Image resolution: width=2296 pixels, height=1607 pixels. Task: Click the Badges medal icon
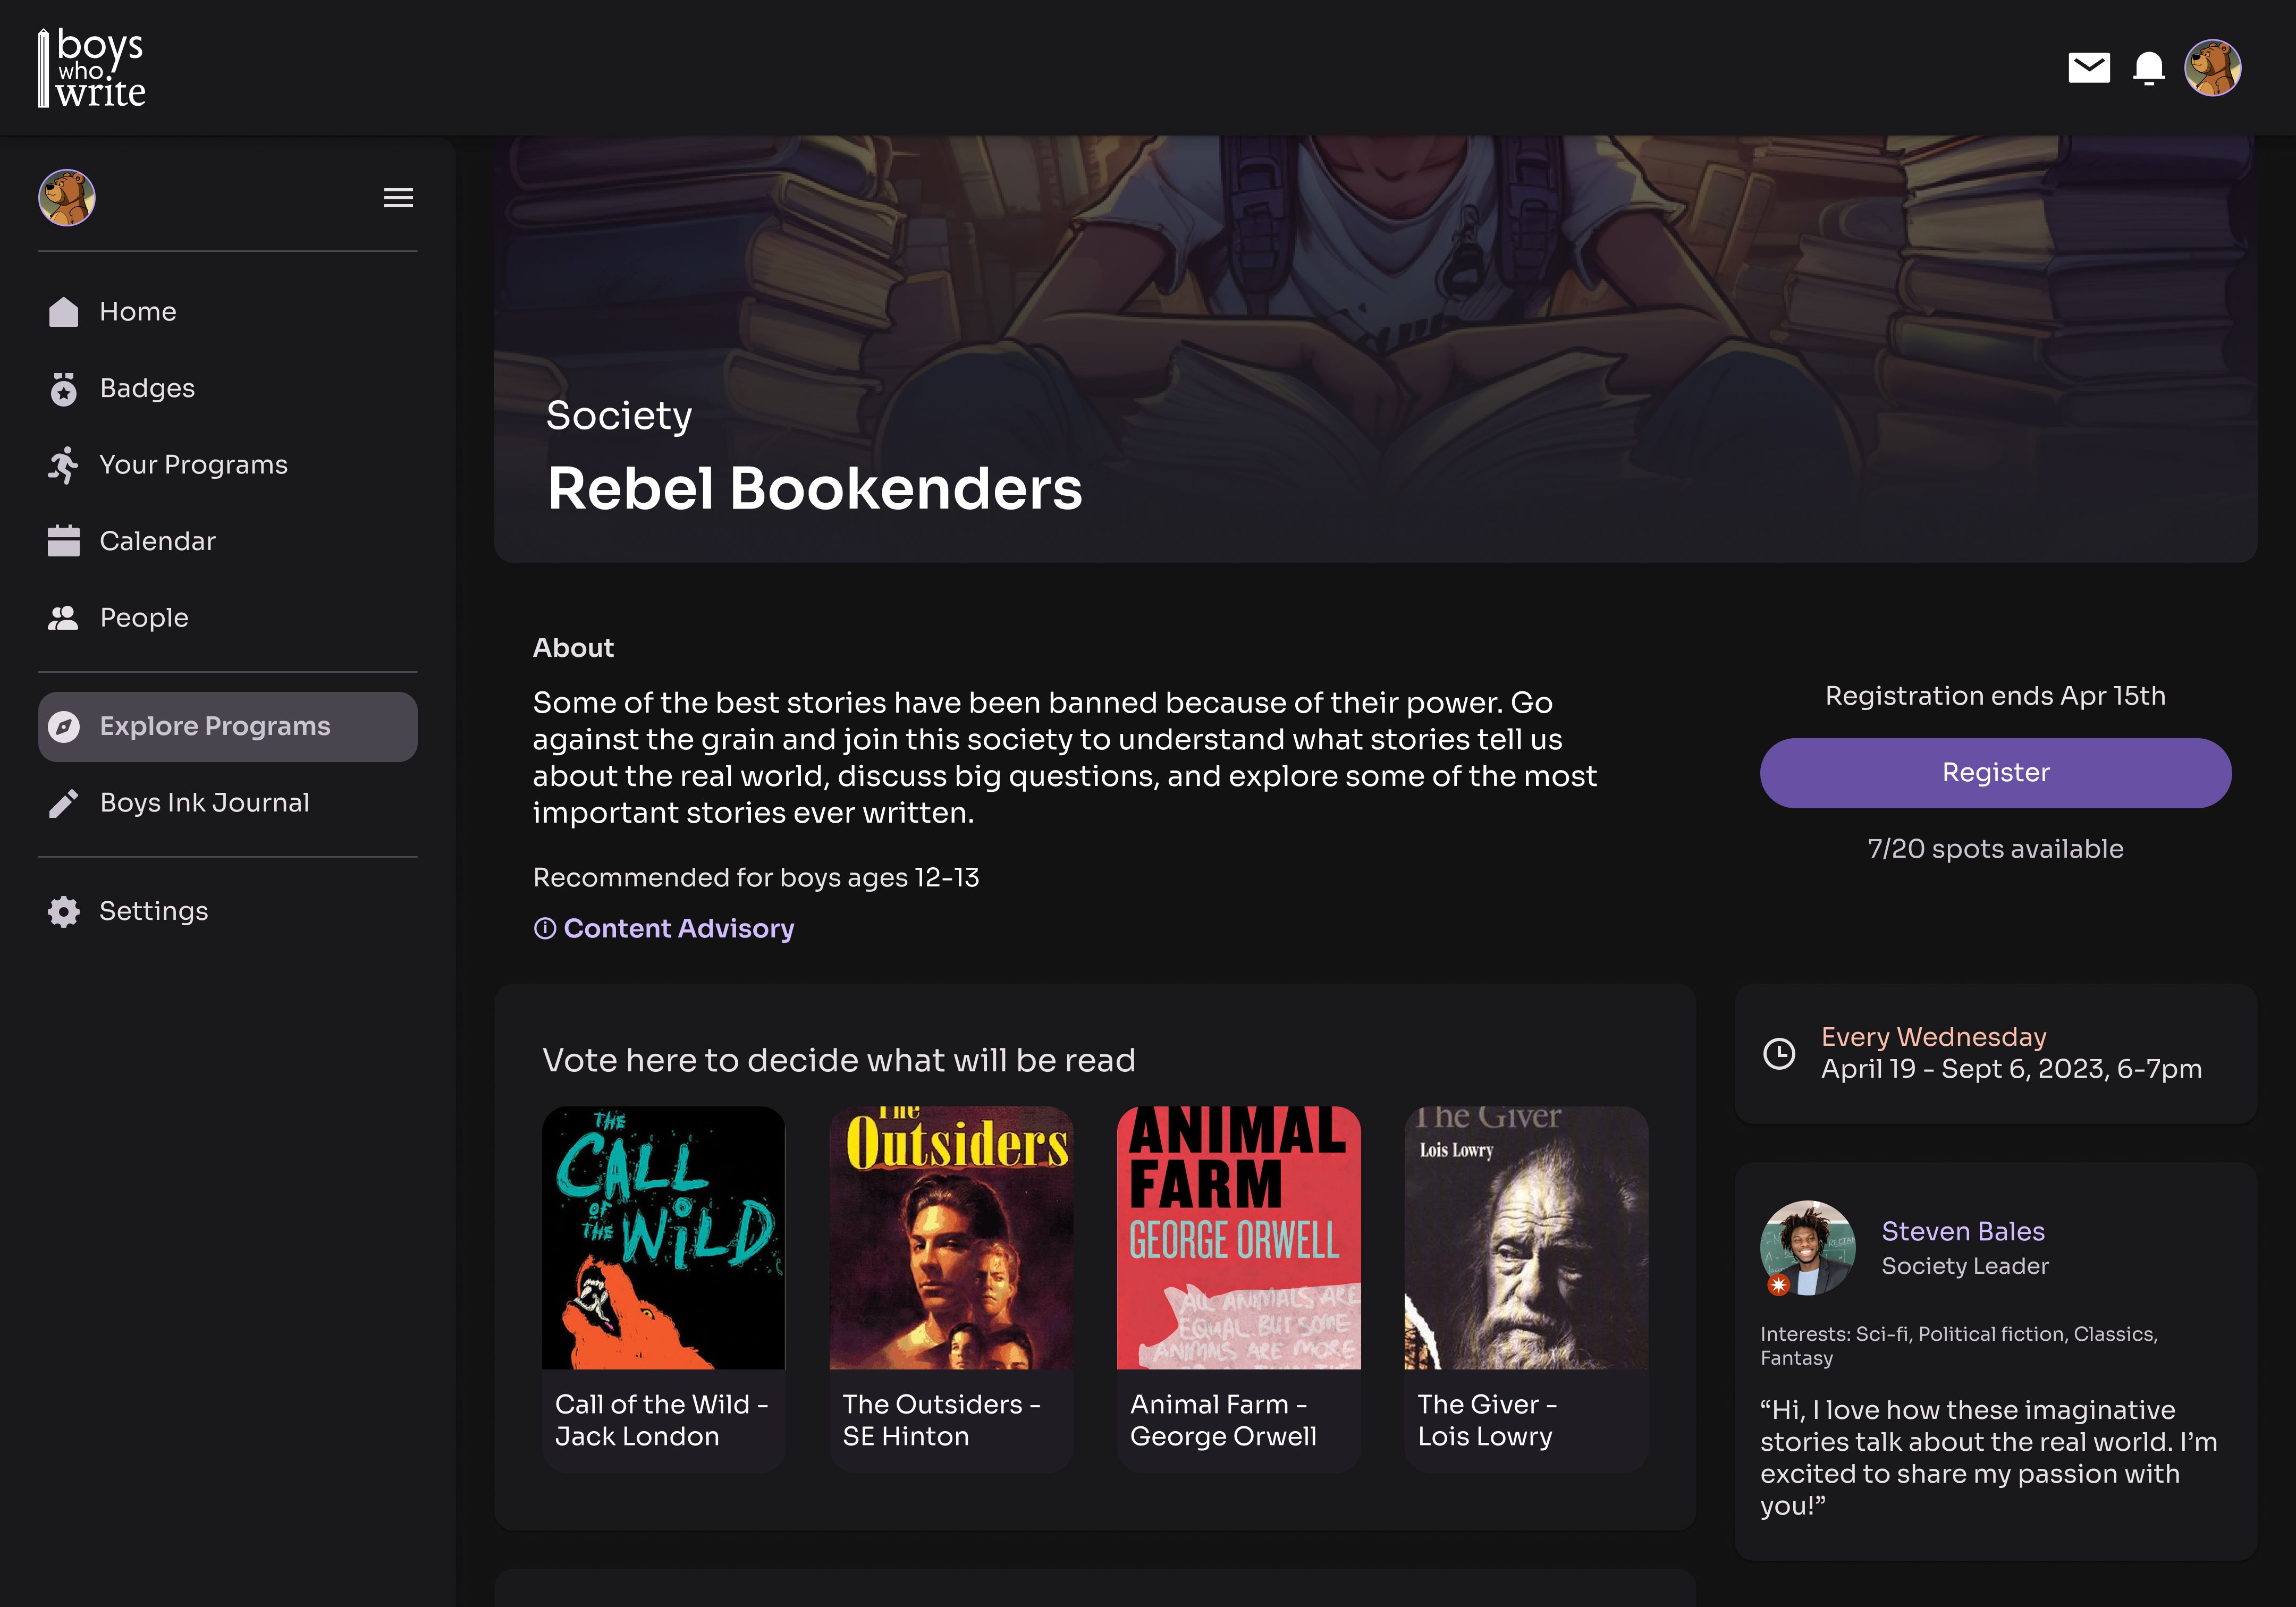point(63,388)
